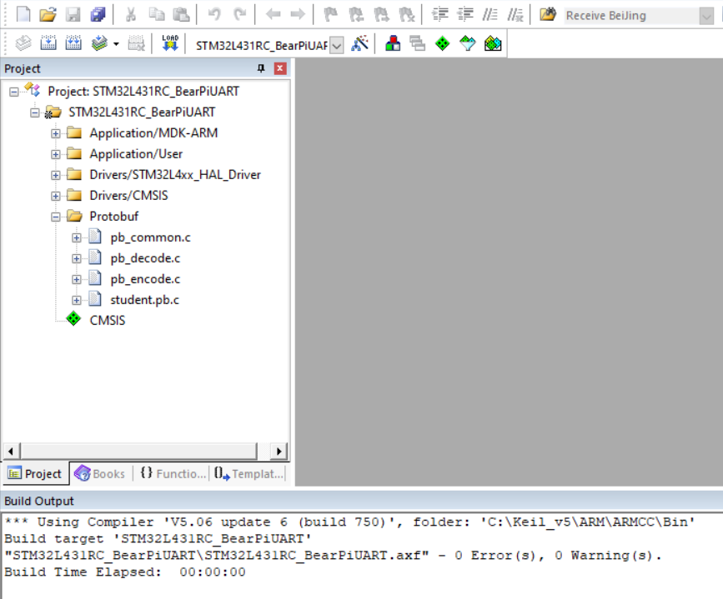The width and height of the screenshot is (723, 599).
Task: Click the Save All toolbar icon
Action: (99, 14)
